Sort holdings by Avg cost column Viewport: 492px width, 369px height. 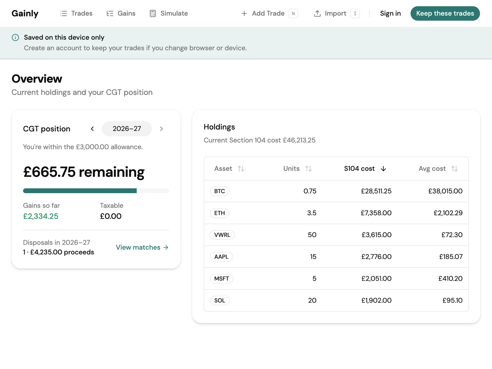click(438, 169)
